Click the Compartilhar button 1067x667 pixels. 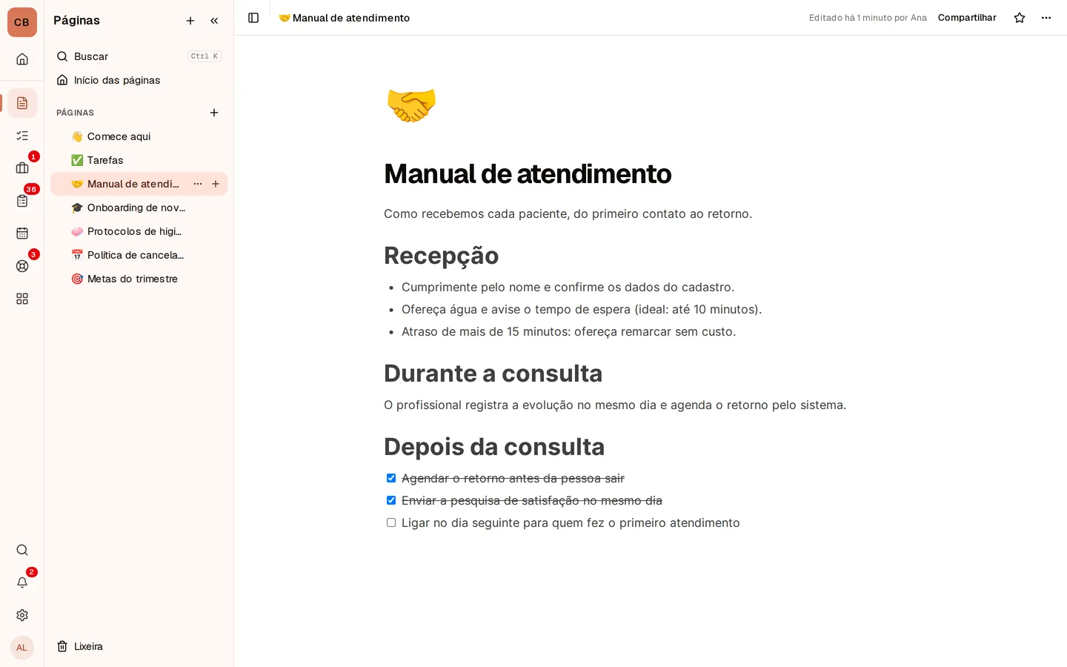coord(967,18)
